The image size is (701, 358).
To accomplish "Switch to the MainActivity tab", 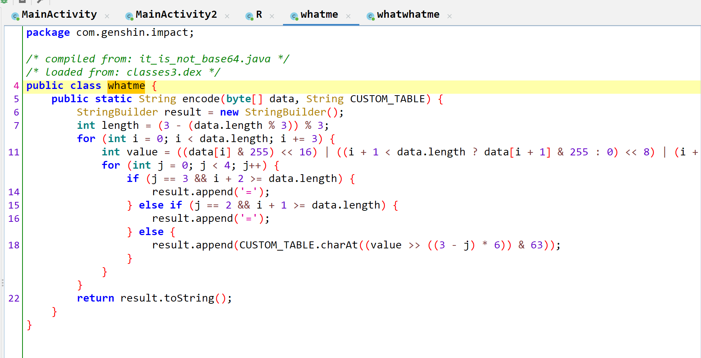I will point(59,14).
